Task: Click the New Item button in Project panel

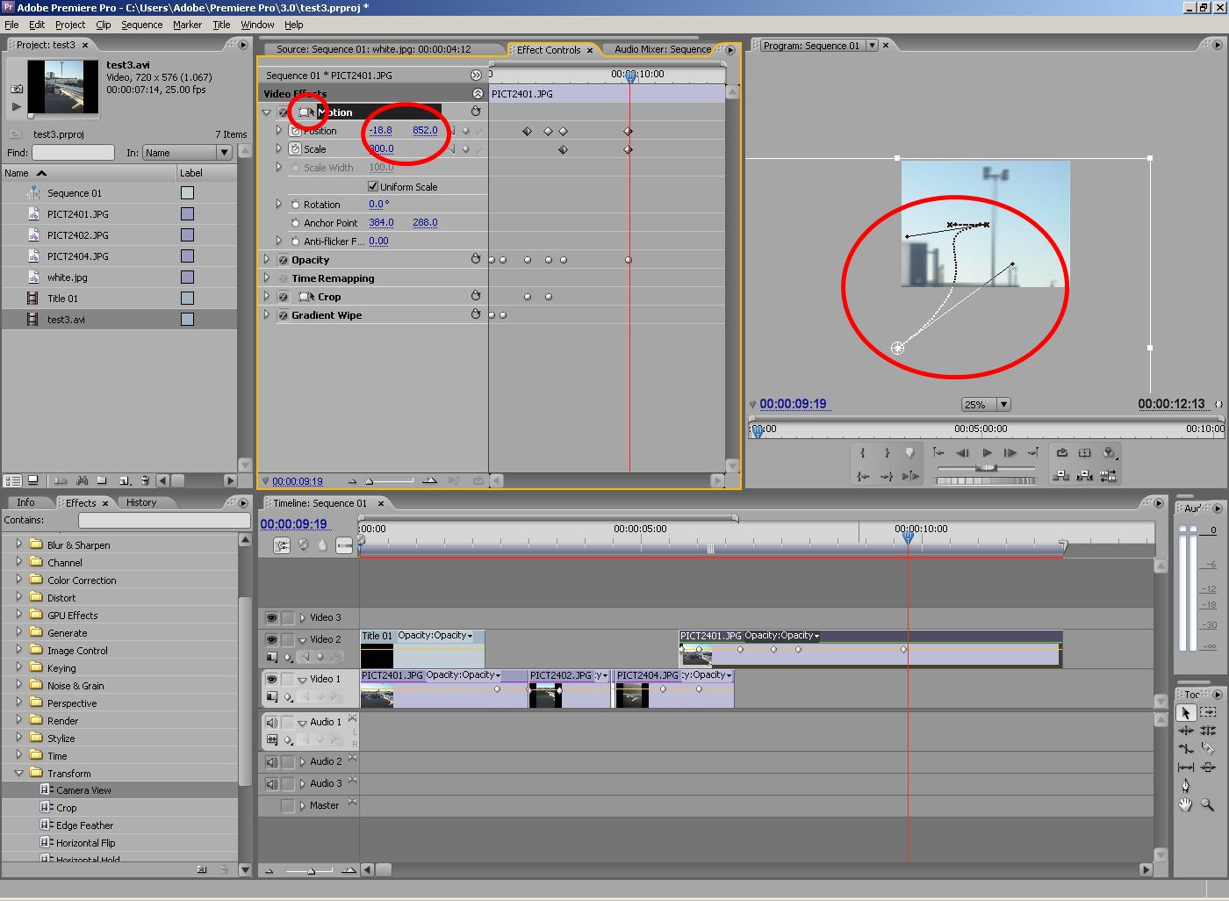Action: point(125,480)
